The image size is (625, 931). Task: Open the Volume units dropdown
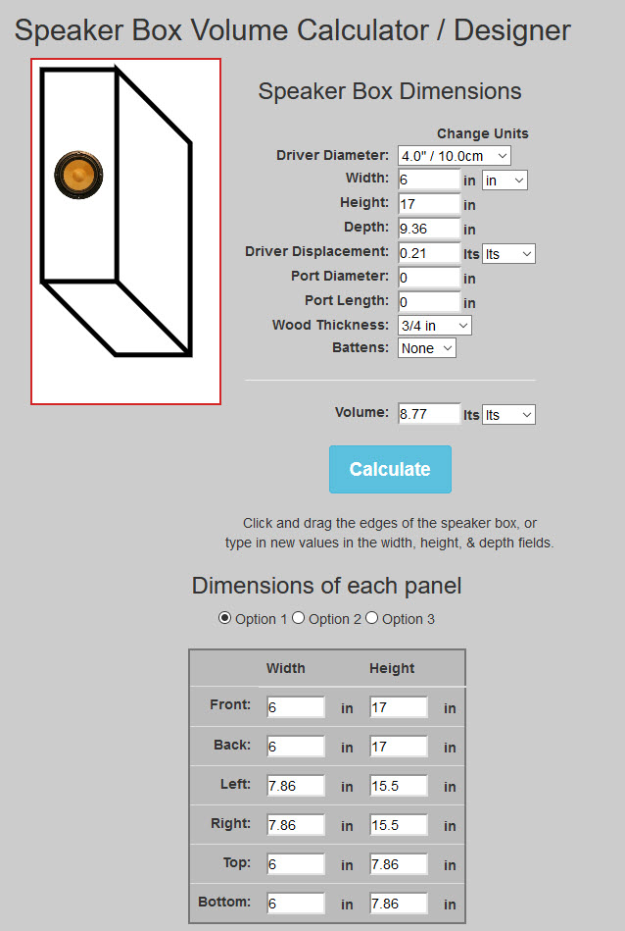pyautogui.click(x=508, y=414)
